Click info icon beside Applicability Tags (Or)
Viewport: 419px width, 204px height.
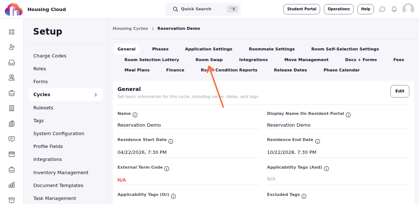(x=173, y=196)
